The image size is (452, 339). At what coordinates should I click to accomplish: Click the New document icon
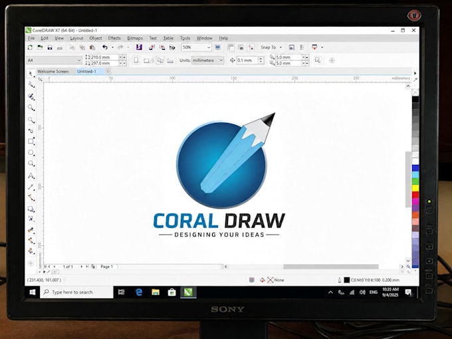click(x=30, y=47)
